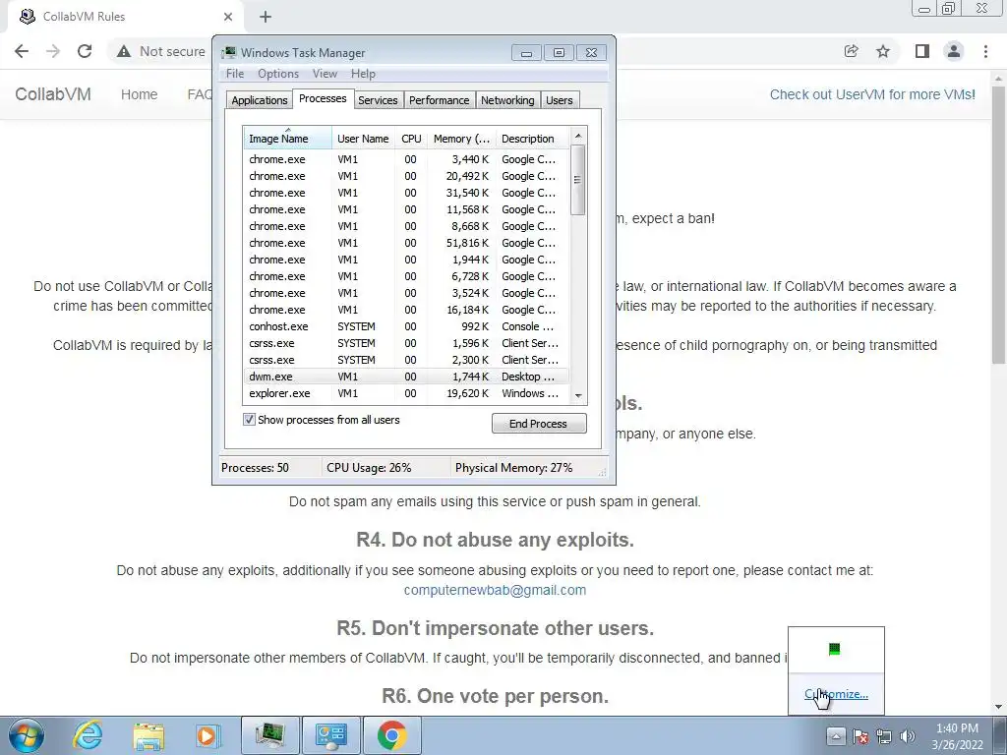This screenshot has width=1007, height=755.
Task: Click the process list scrollbar thumb
Action: pyautogui.click(x=578, y=180)
